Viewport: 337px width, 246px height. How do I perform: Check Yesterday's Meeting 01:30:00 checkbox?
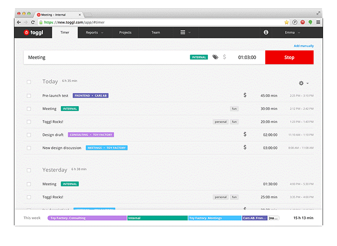(x=29, y=184)
